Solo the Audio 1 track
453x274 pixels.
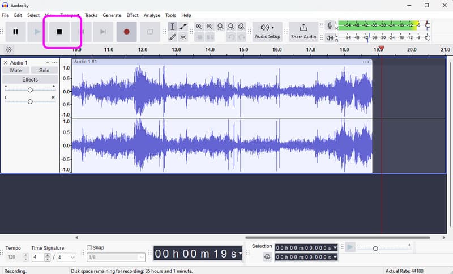pos(44,70)
